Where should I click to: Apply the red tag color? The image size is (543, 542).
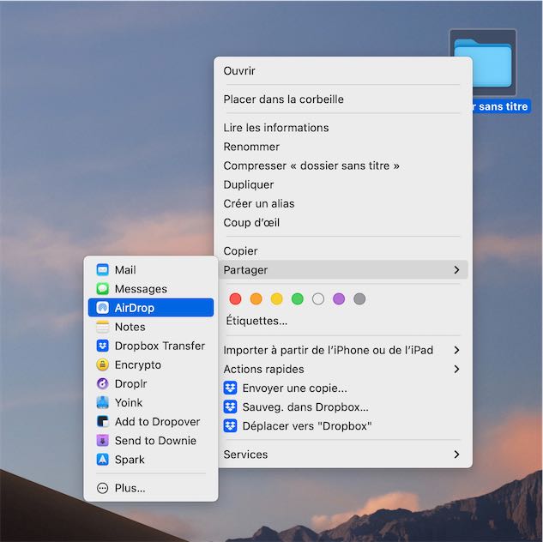[236, 299]
